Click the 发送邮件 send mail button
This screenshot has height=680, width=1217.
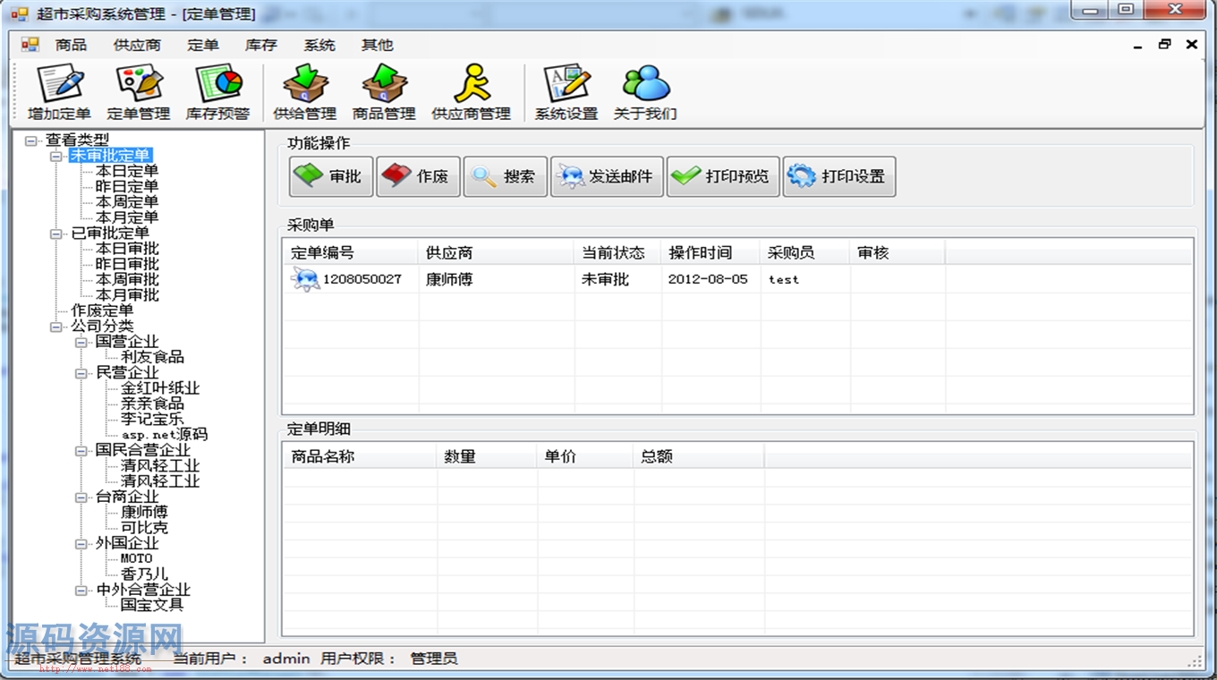point(607,176)
